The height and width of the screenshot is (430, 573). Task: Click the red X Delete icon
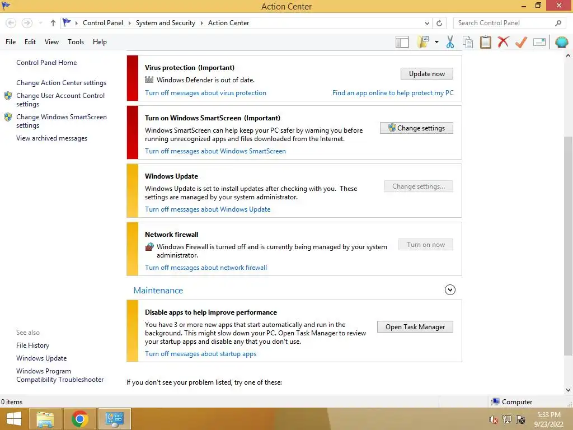[x=503, y=41]
